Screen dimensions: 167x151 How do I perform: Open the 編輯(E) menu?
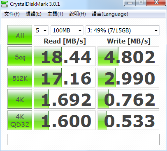coord(34,14)
